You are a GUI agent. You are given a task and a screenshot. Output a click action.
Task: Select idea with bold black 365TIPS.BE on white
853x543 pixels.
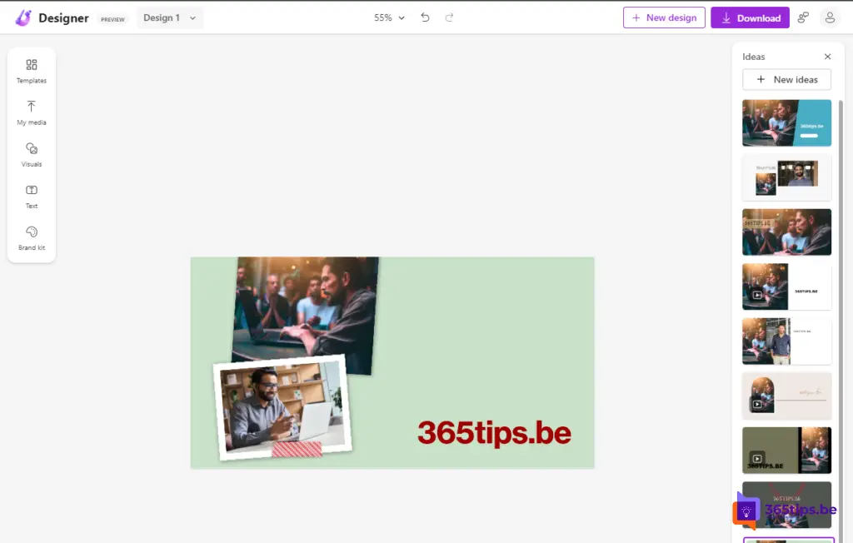[x=786, y=286]
